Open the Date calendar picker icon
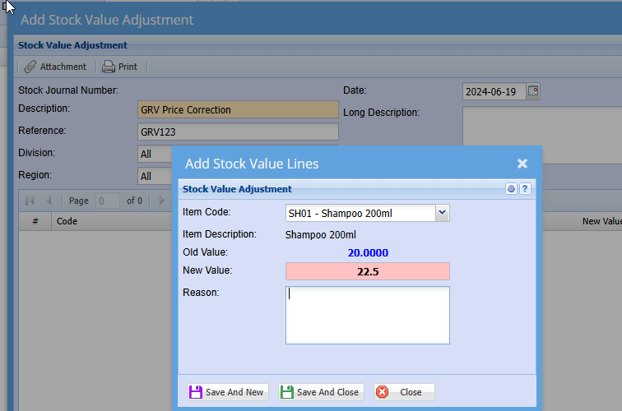 pos(533,91)
